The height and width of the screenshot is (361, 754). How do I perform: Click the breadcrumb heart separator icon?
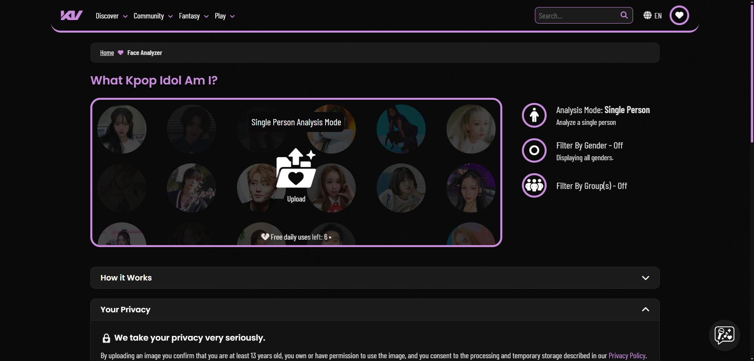coord(121,53)
